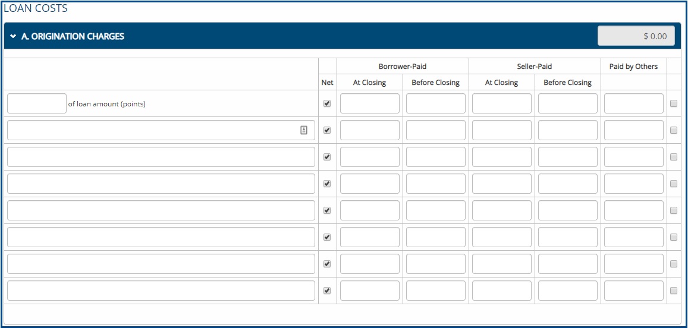Viewport: 688px width, 328px height.
Task: Click Paid by Others field in points row
Action: [x=633, y=103]
